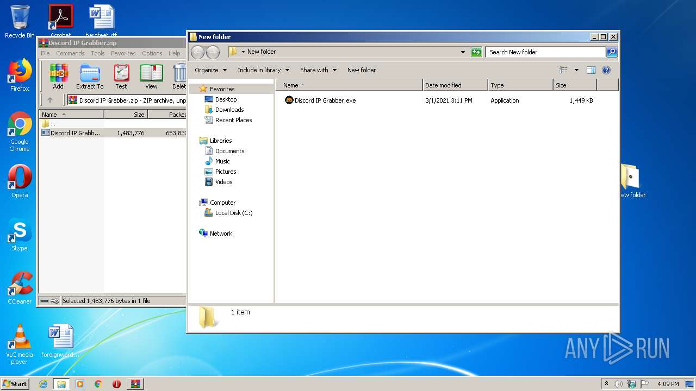Viewport: 696px width, 391px height.
Task: Open Include in library dropdown
Action: [264, 70]
